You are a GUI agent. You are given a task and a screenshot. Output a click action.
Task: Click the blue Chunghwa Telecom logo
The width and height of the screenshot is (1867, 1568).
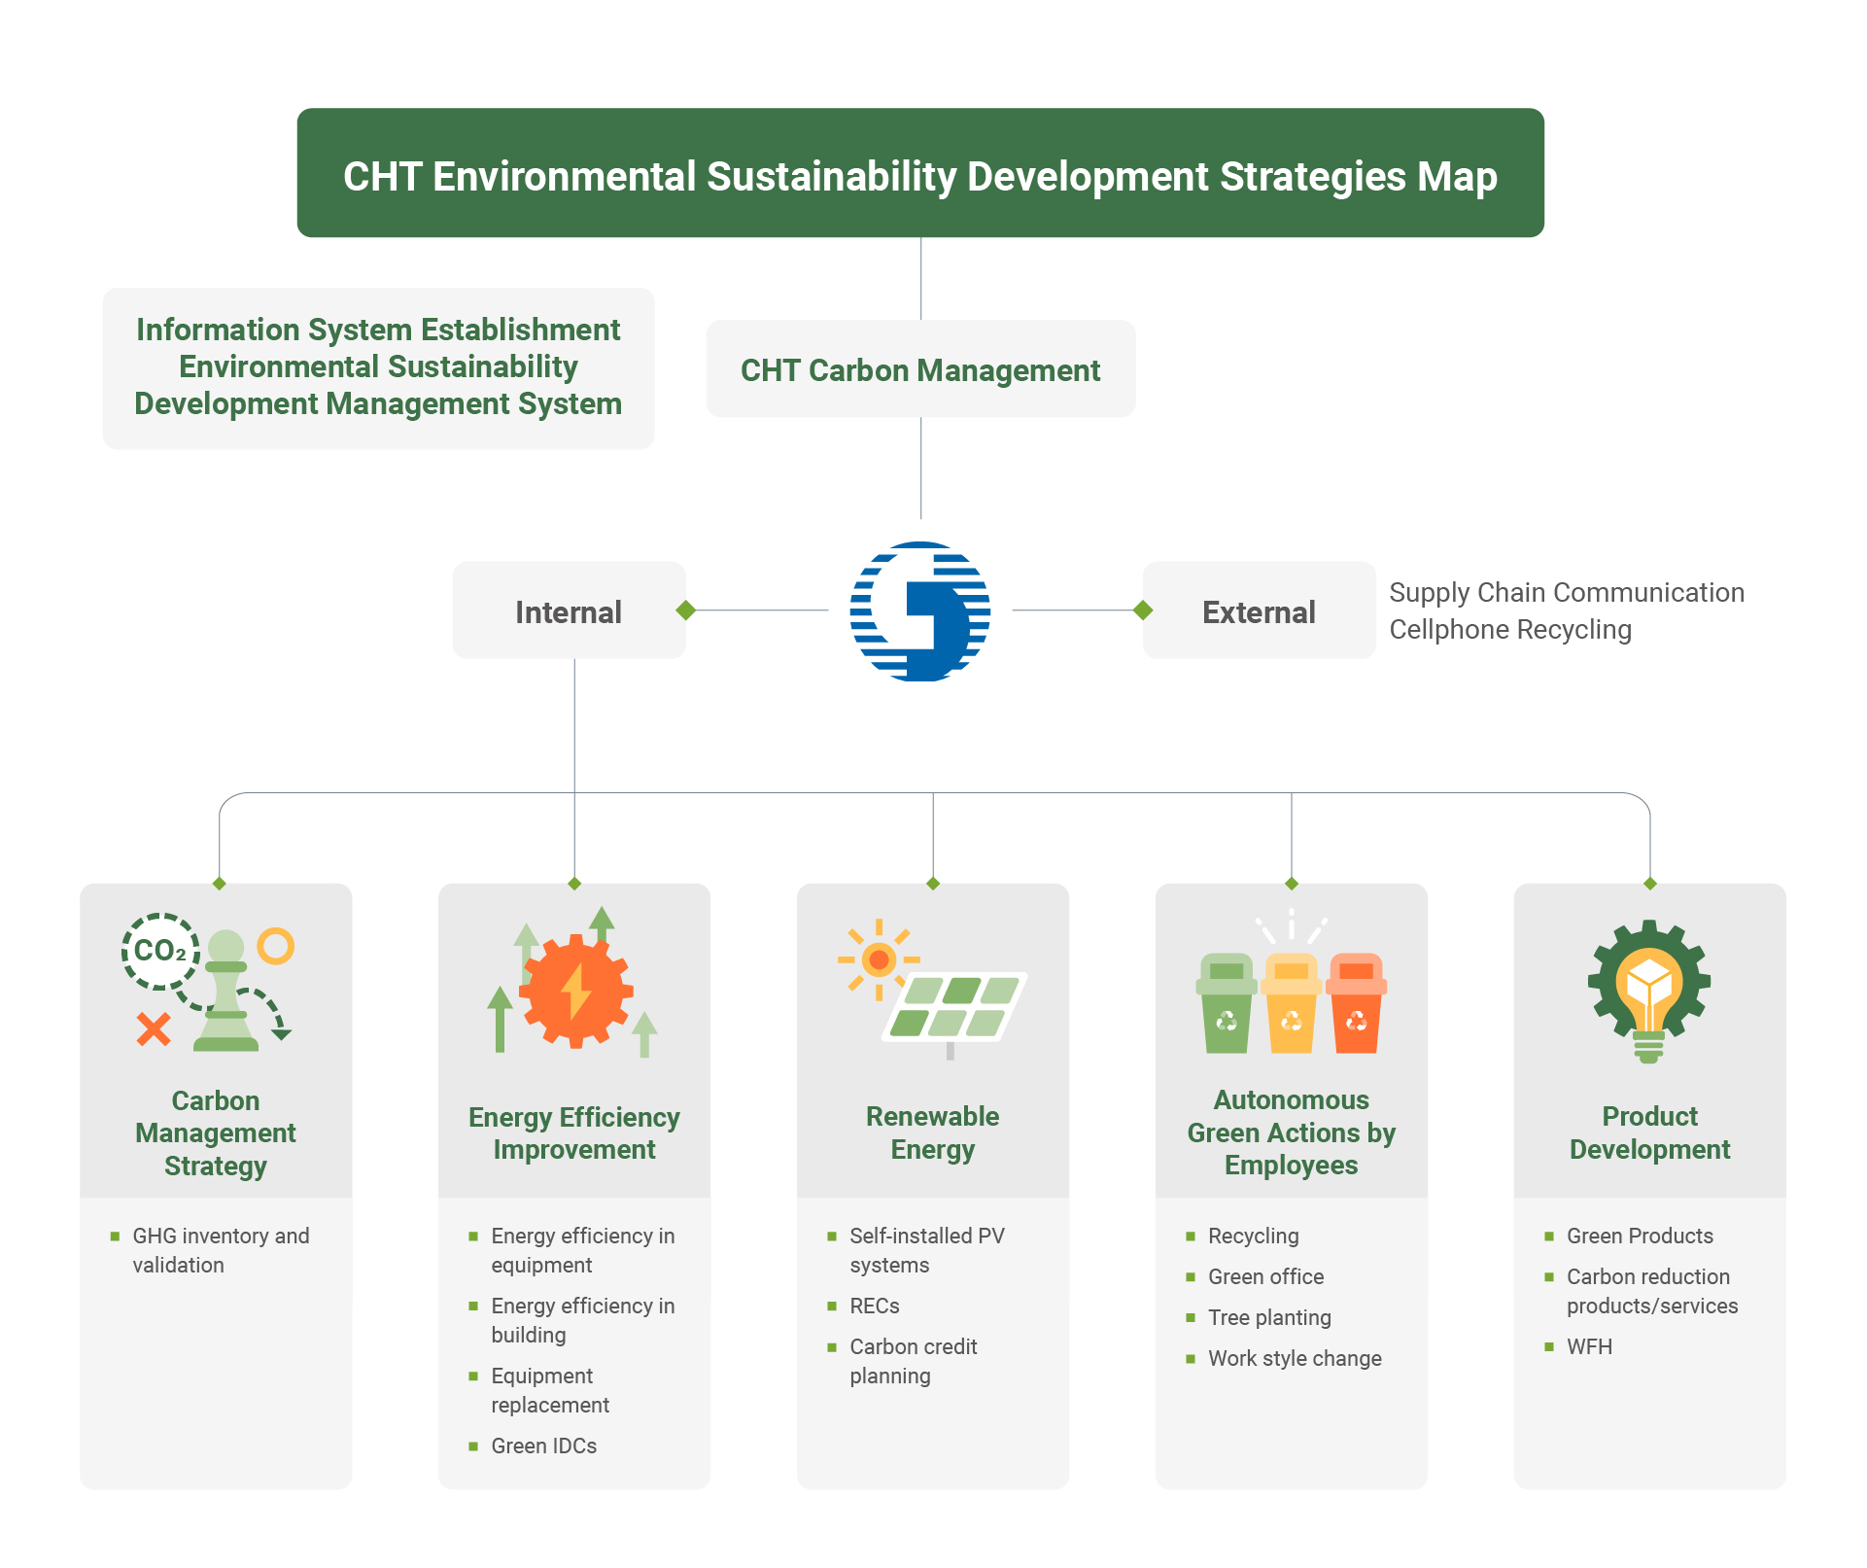tap(920, 611)
